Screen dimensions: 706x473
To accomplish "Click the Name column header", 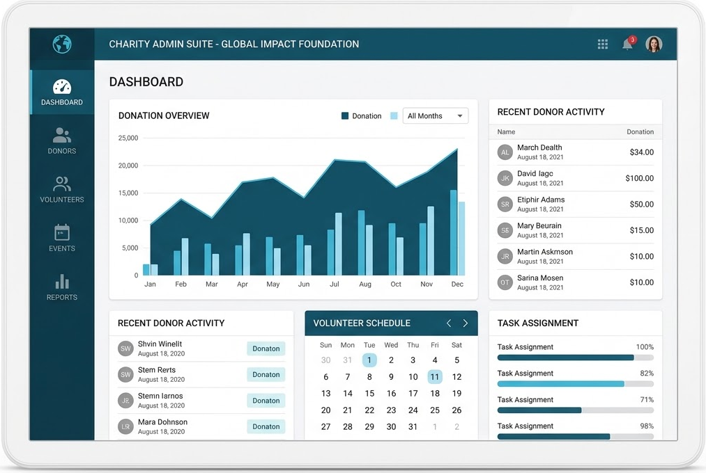I will pos(506,131).
